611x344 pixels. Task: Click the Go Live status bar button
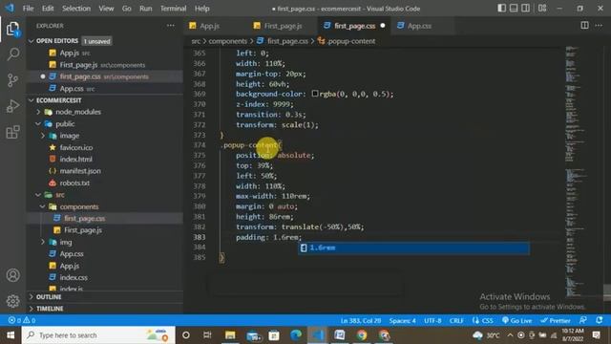(517, 320)
